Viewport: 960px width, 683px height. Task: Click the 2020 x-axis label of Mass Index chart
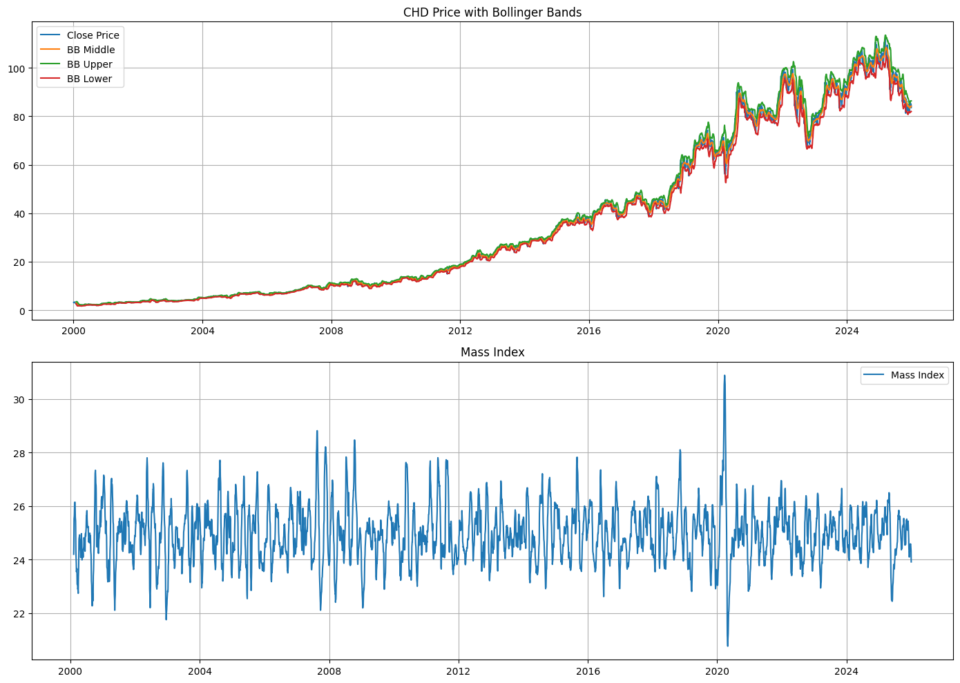tap(717, 671)
